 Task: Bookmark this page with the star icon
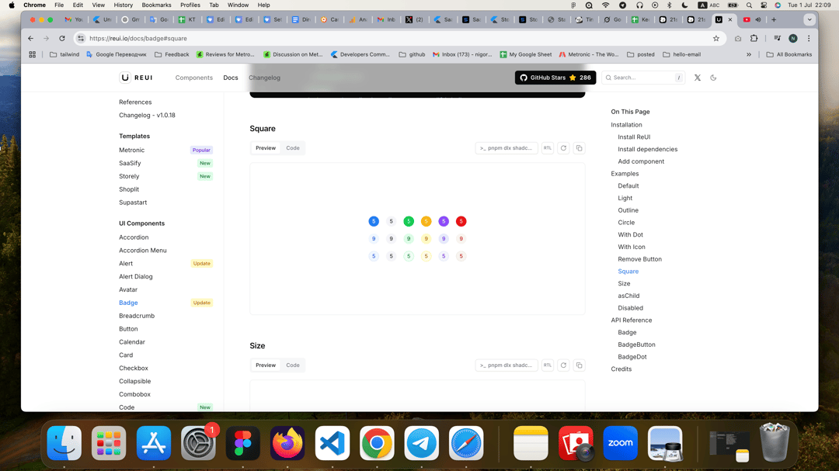[716, 39]
